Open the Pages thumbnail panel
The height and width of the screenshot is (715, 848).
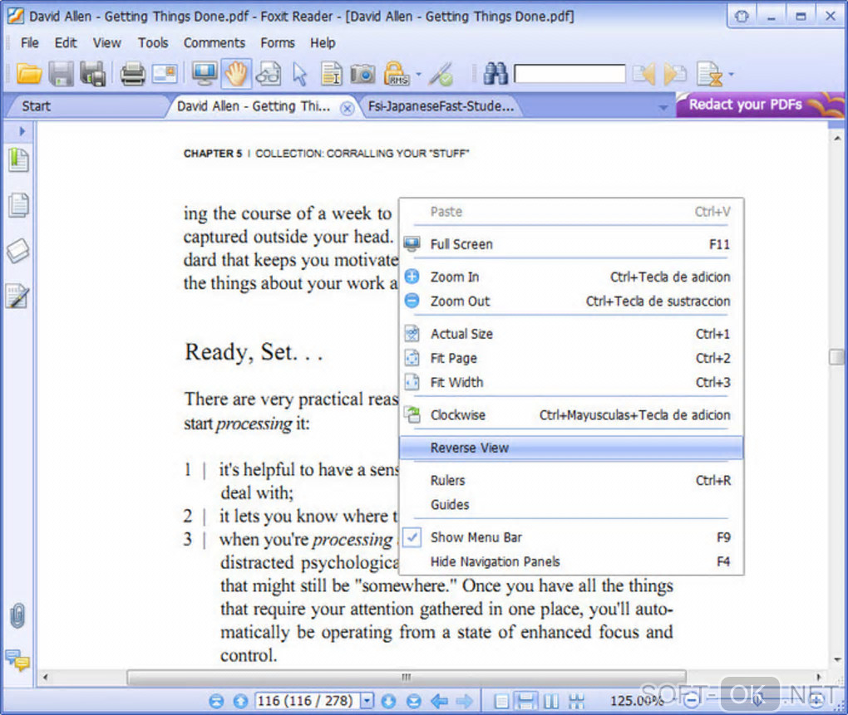(x=18, y=205)
